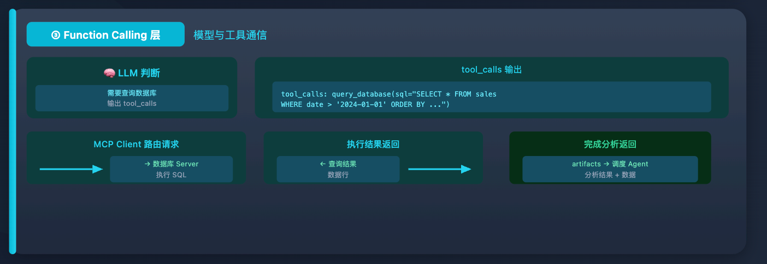The width and height of the screenshot is (767, 264).
Task: Click the WHERE date code line
Action: (365, 104)
